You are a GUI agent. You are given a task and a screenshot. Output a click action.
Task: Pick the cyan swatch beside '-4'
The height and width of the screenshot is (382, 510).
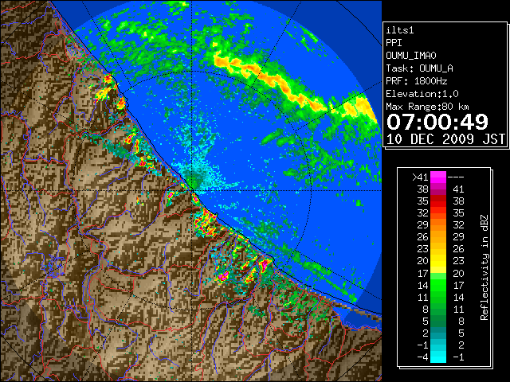438,357
